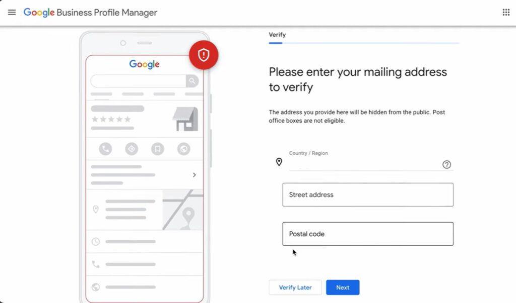Click the blue Verify progress bar
Viewport: 516px width, 303px height.
275,44
